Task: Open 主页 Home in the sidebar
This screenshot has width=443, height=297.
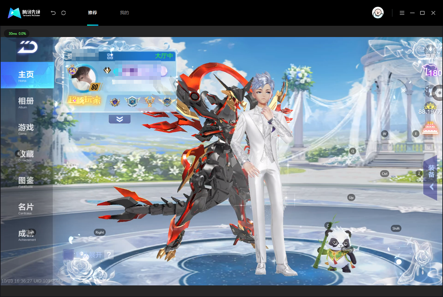Action: pyautogui.click(x=27, y=75)
